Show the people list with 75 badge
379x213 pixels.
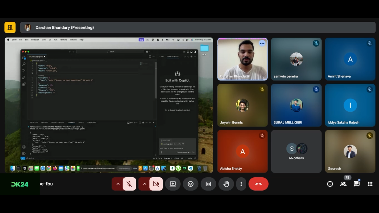(343, 184)
